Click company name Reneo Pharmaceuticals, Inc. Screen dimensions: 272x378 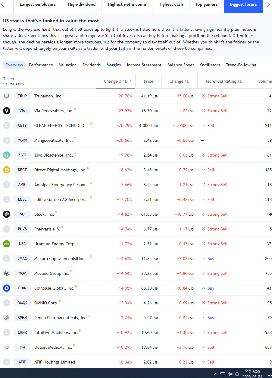pos(61,318)
